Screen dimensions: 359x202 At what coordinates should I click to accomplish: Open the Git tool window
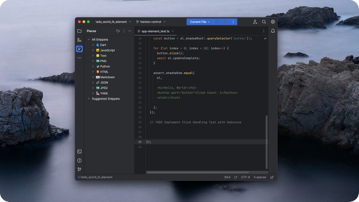[79, 169]
